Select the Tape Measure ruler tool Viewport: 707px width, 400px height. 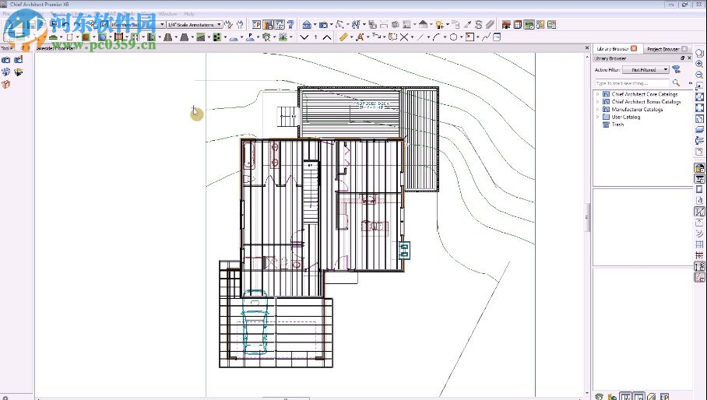pyautogui.click(x=343, y=37)
